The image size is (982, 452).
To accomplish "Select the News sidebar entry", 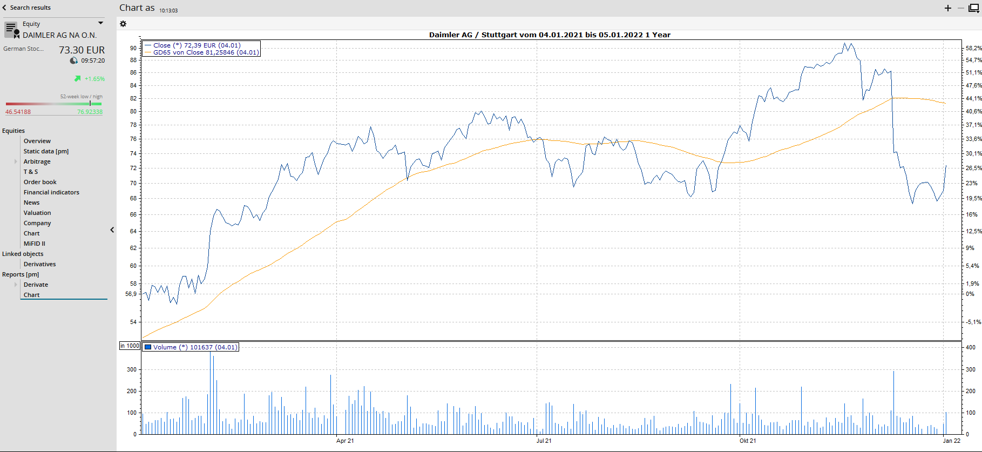I will click(31, 203).
